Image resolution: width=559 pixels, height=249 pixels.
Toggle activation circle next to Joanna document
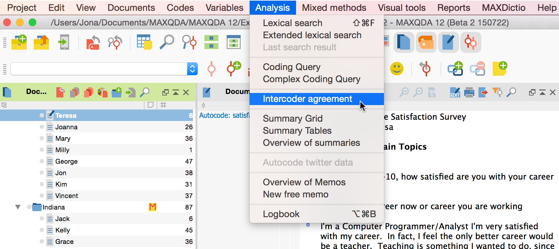42,127
